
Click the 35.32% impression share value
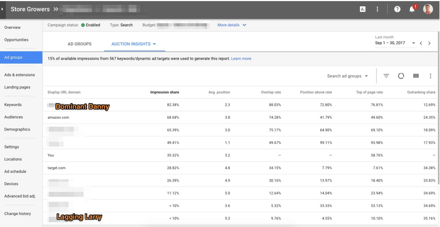pos(173,155)
